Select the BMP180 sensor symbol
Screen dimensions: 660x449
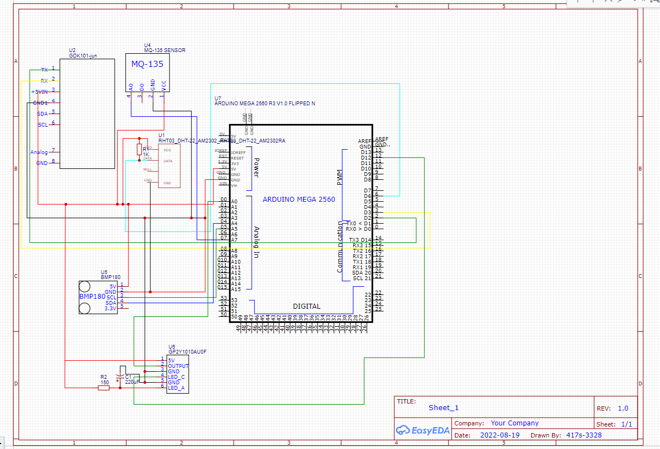(x=99, y=297)
